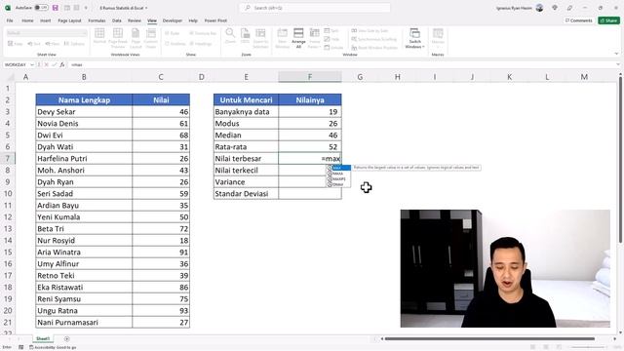
Task: Click the pen icon in the title bar
Action: pos(569,8)
